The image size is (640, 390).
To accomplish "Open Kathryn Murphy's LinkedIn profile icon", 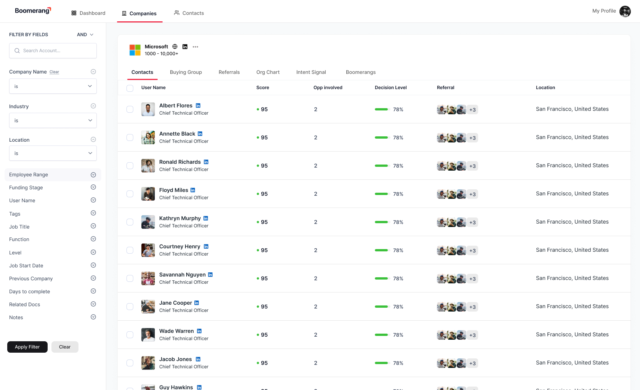I will click(x=206, y=218).
